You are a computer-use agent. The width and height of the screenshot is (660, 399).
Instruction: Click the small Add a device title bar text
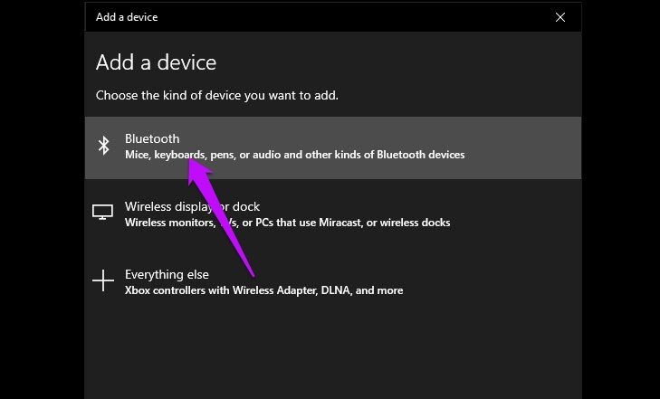(x=127, y=17)
